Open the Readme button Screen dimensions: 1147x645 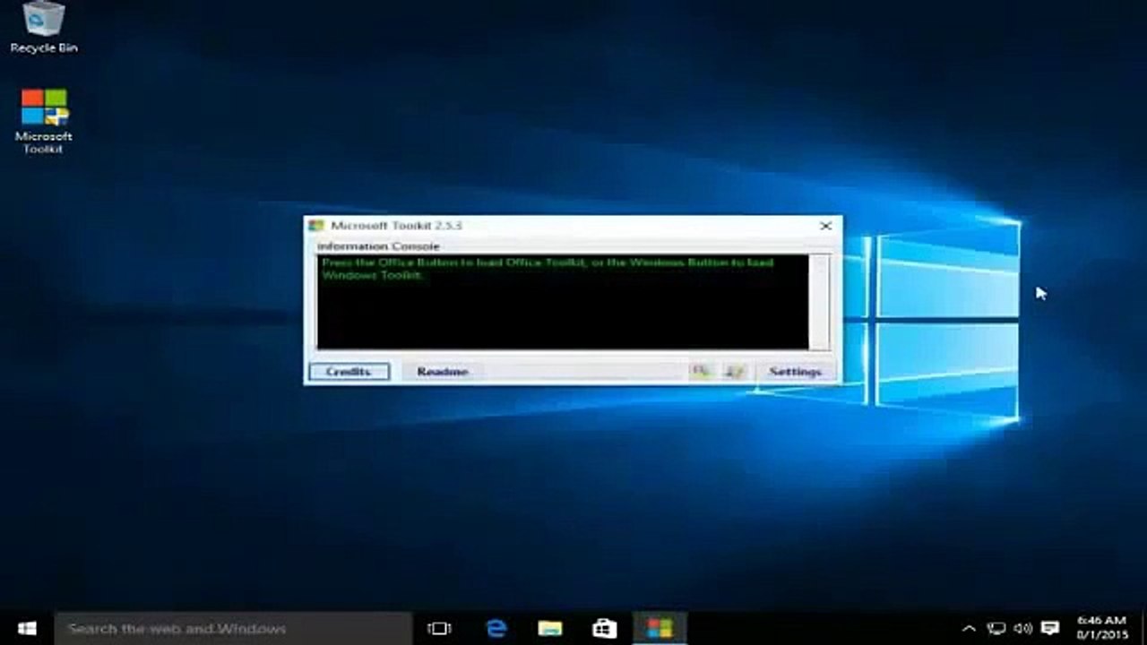[442, 371]
